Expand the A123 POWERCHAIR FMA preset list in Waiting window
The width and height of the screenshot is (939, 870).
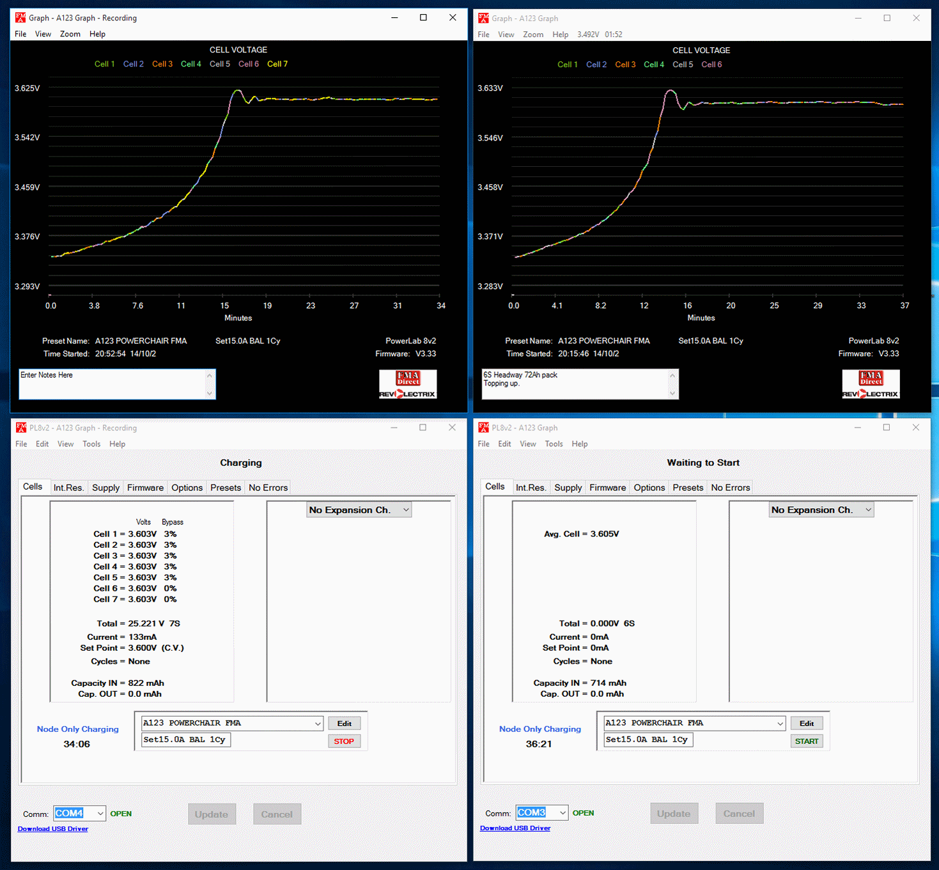pyautogui.click(x=780, y=724)
